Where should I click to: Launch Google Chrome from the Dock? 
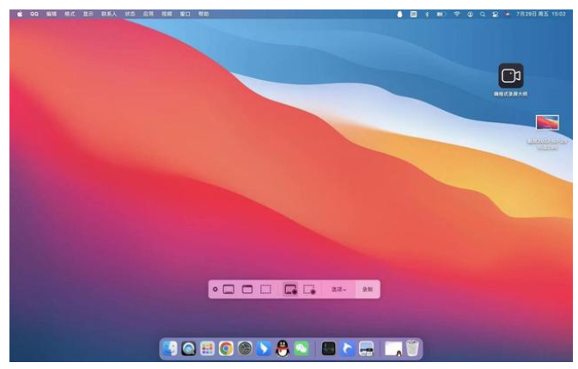click(226, 348)
